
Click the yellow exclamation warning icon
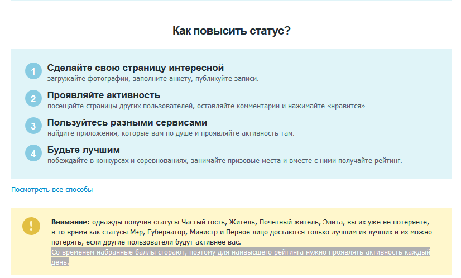click(x=31, y=226)
